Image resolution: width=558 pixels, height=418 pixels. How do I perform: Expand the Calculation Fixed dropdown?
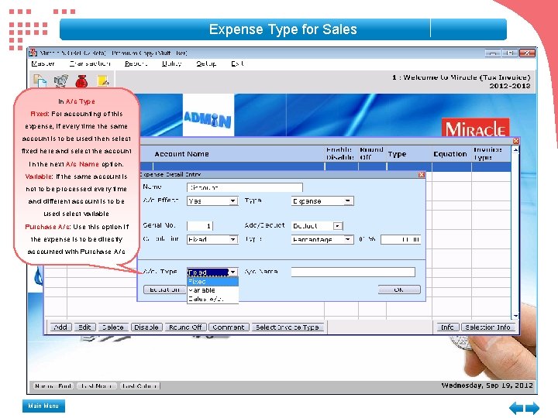coord(232,239)
